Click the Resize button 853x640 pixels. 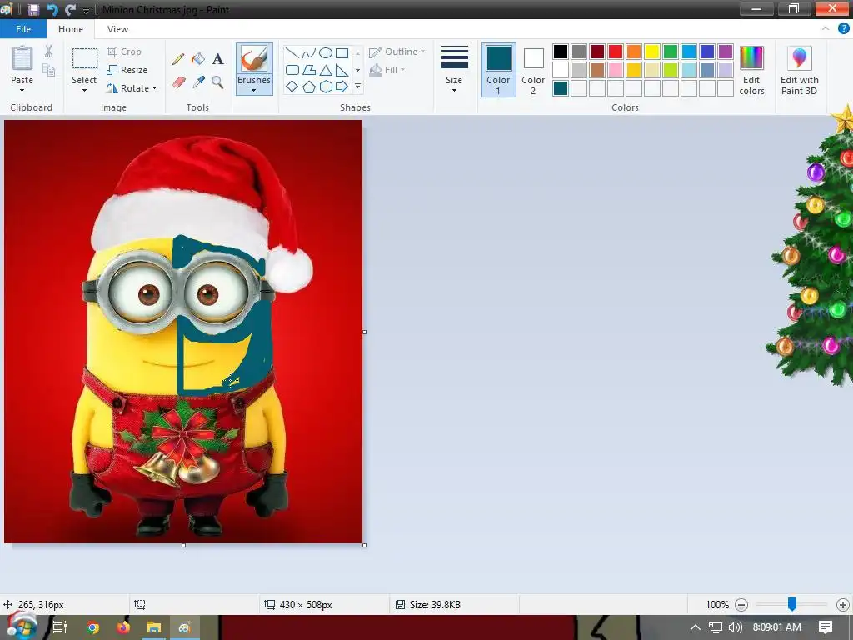127,70
